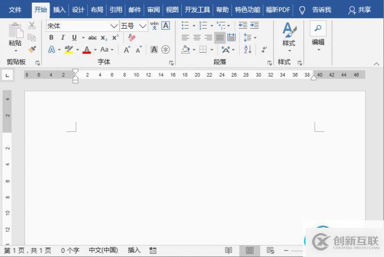The image size is (384, 257).
Task: Click the red font color swatch
Action: [x=86, y=49]
